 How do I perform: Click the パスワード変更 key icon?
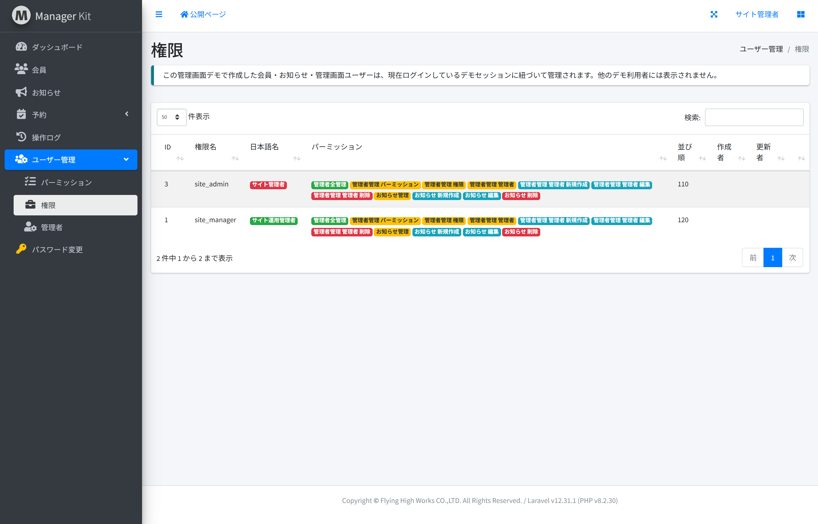21,249
